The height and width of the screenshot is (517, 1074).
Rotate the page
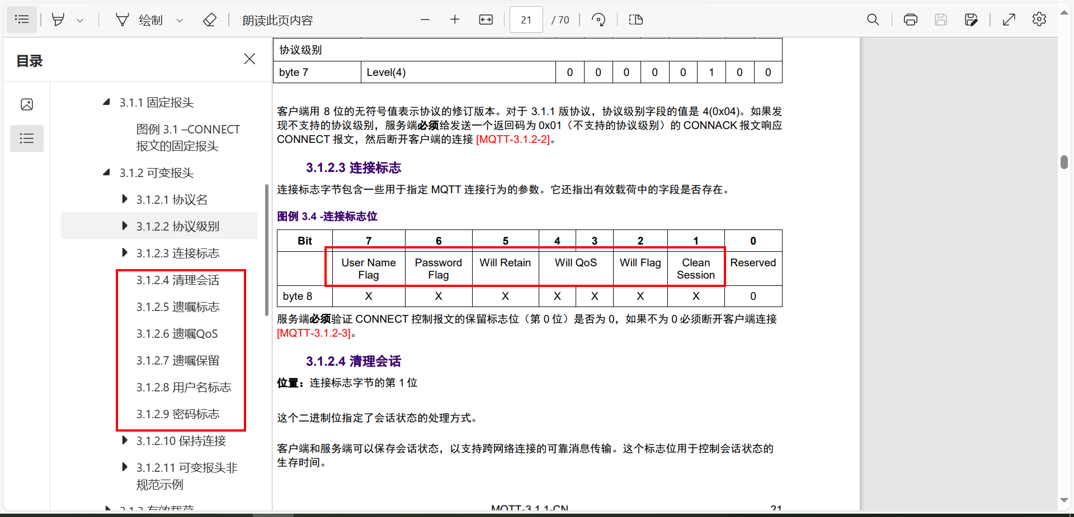(599, 20)
